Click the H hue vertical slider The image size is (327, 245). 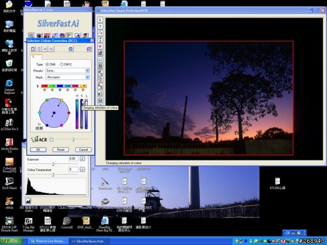pyautogui.click(x=77, y=114)
